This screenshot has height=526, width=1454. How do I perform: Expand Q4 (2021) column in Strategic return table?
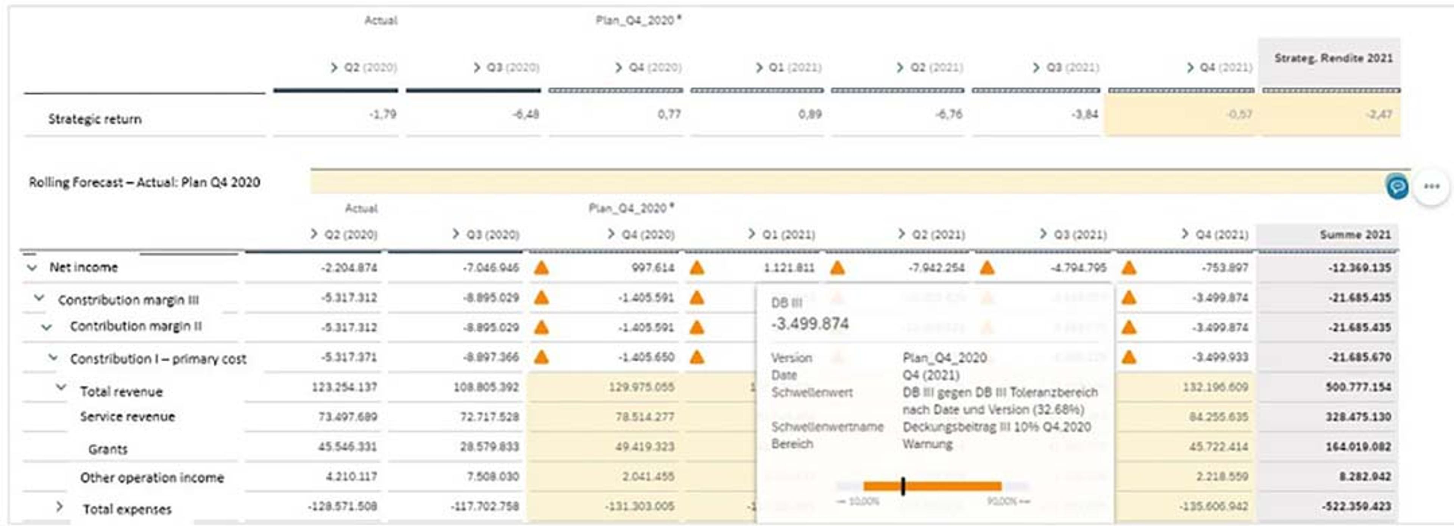click(1190, 68)
